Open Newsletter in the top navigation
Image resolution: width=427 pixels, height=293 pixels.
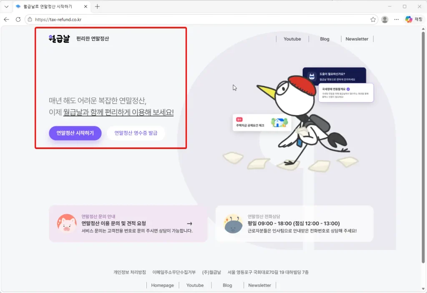(357, 39)
